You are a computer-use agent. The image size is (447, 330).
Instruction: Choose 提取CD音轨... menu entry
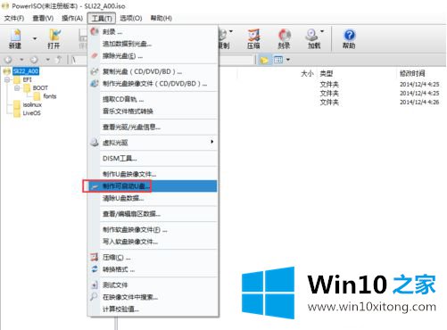(153, 99)
